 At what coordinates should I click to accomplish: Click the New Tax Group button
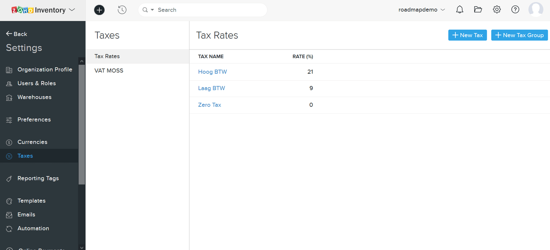(519, 35)
